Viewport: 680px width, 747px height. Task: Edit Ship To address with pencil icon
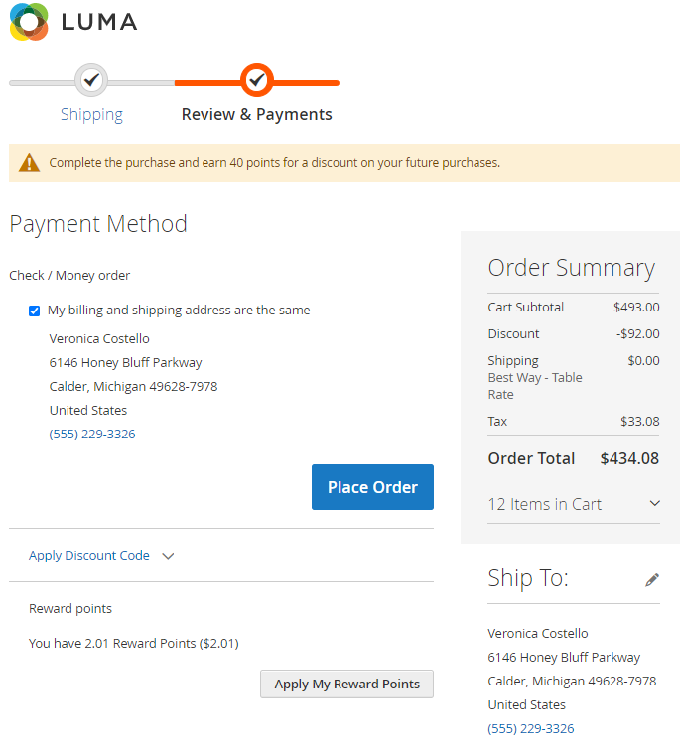[652, 579]
